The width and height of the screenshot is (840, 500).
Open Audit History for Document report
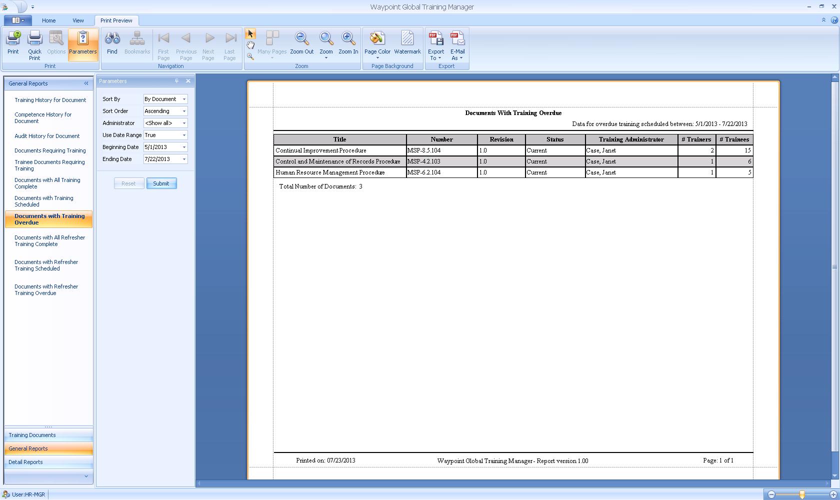click(47, 136)
